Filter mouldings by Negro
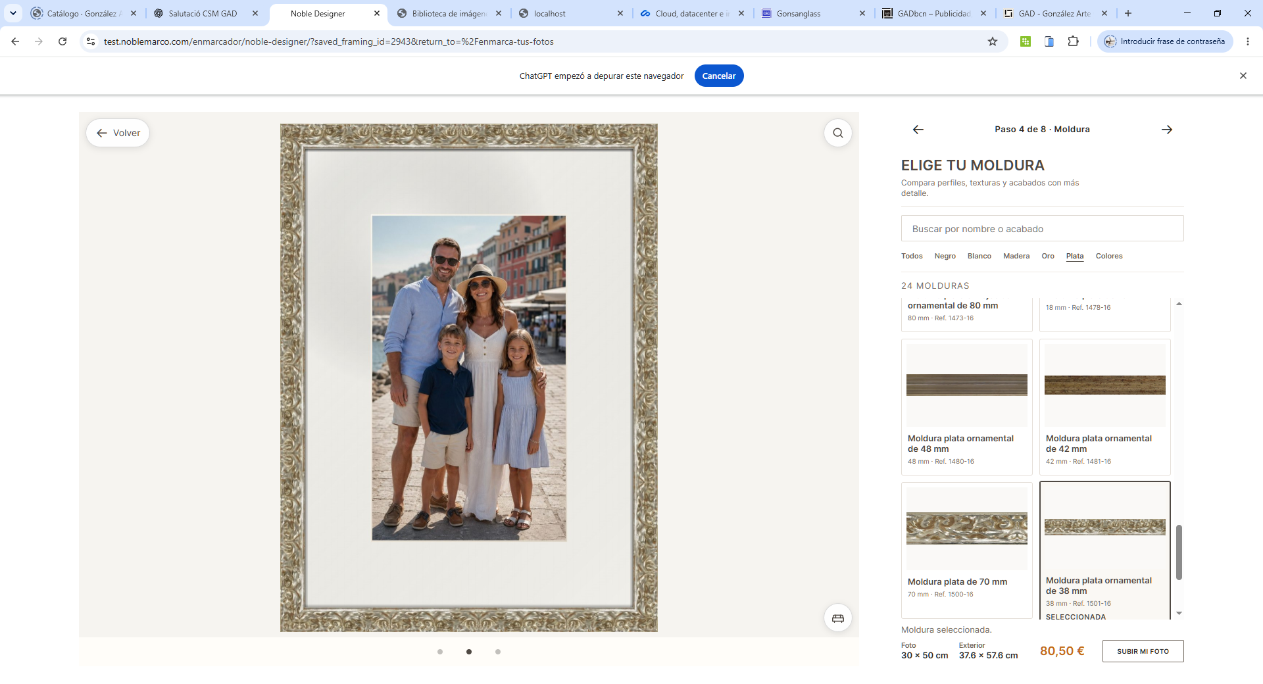The width and height of the screenshot is (1263, 684). (x=945, y=256)
